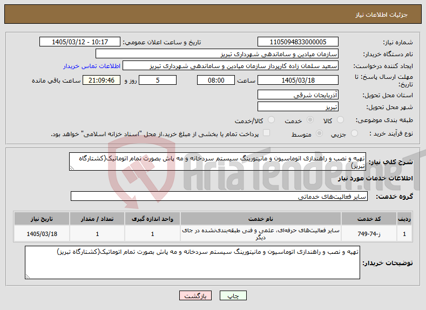Image resolution: width=426 pixels, height=310 pixels.
Task: Click the کد خدمت column header
Action: tap(369, 219)
